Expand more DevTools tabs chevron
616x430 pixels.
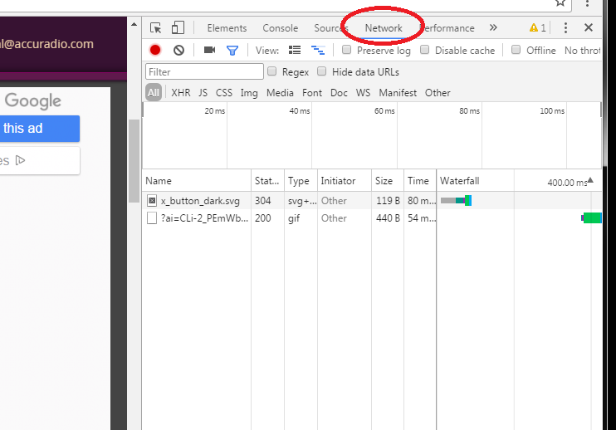point(493,28)
